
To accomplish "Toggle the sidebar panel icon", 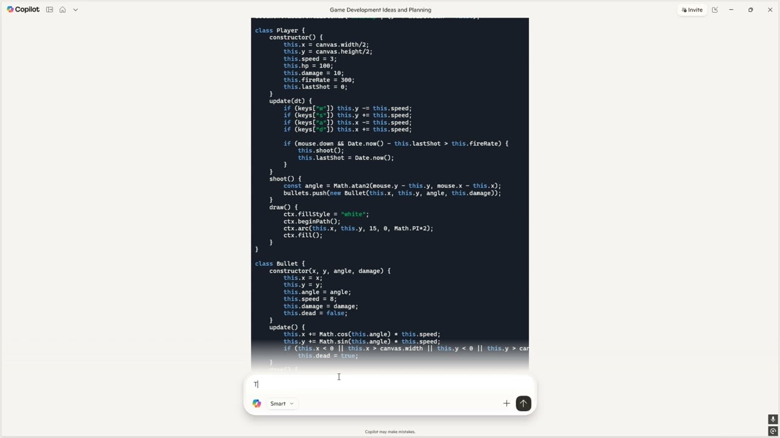I will (49, 10).
